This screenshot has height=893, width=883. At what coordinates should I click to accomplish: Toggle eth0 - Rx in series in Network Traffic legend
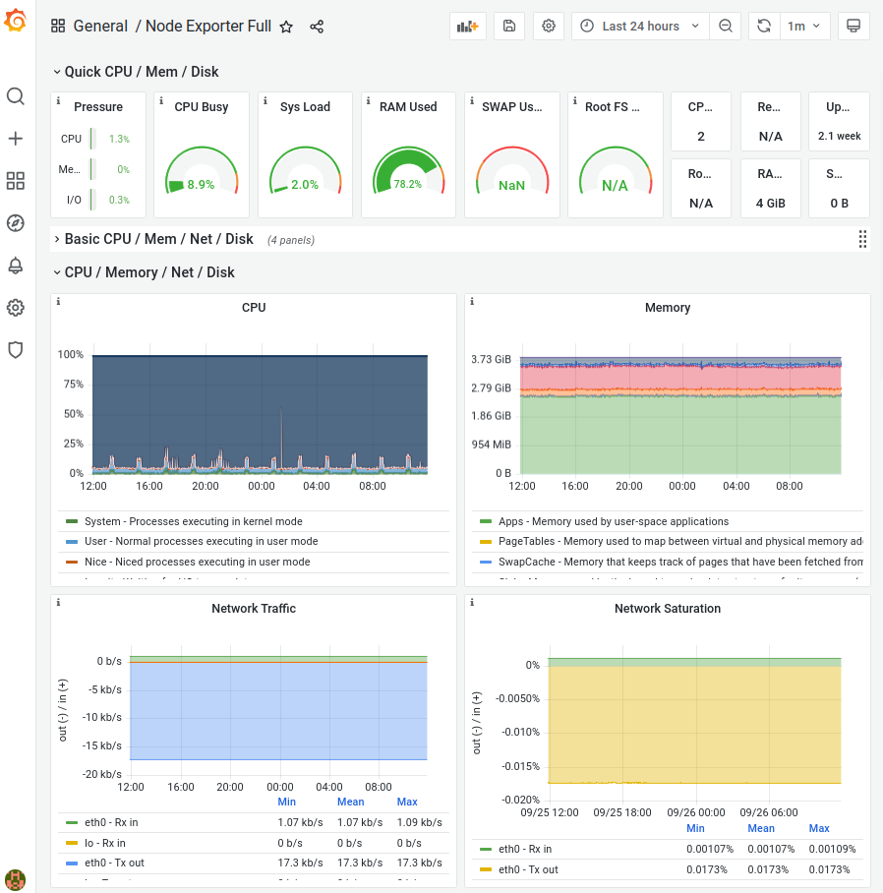tap(111, 822)
